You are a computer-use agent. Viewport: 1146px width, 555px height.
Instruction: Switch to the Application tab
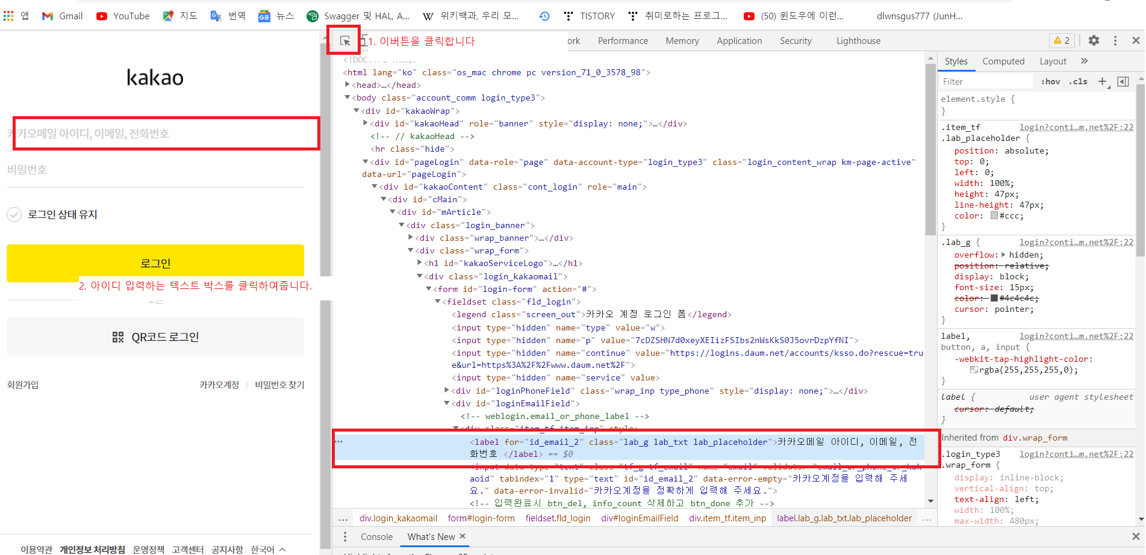pos(739,41)
